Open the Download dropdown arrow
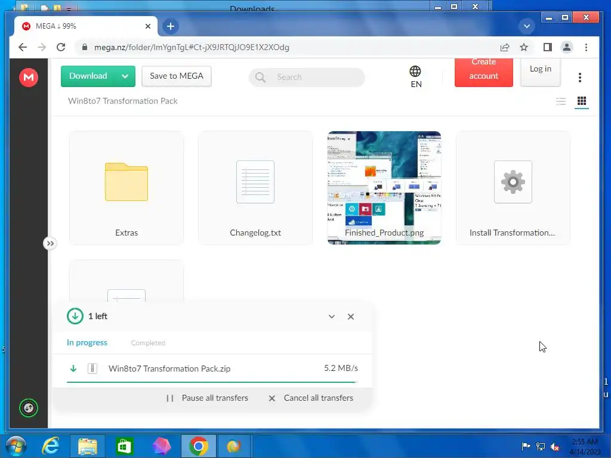This screenshot has height=458, width=611. [x=125, y=76]
